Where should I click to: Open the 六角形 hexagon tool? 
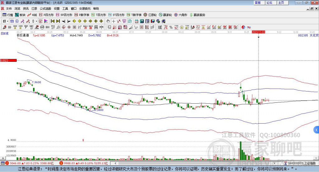pos(181,15)
